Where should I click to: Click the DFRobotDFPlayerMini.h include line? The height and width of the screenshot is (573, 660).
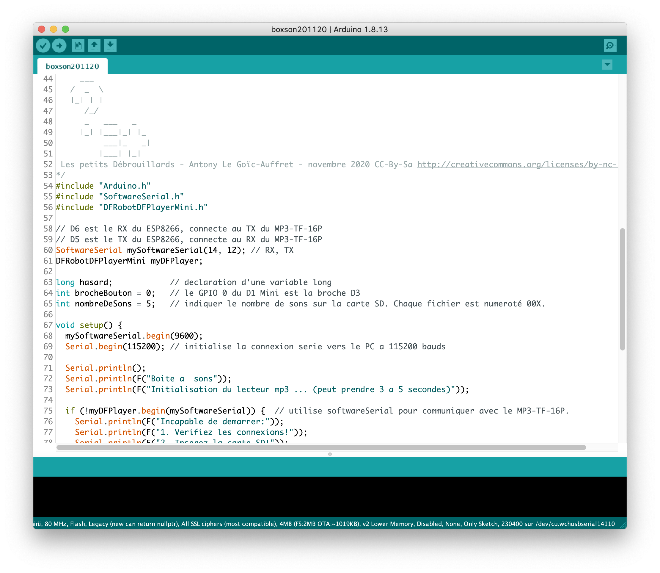(x=132, y=208)
